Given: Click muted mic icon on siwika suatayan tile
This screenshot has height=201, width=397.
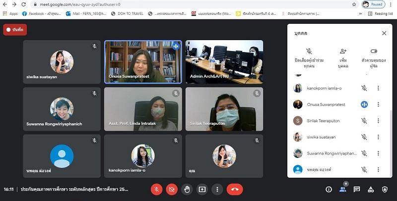Looking at the screenshot, I should pos(94,46).
